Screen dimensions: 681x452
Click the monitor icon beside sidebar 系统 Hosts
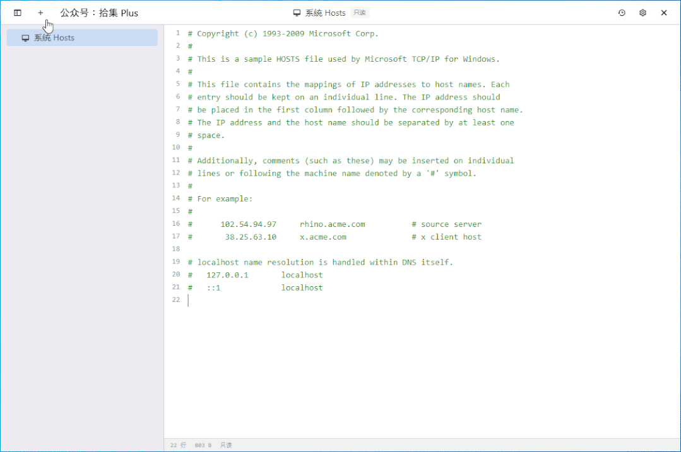25,38
